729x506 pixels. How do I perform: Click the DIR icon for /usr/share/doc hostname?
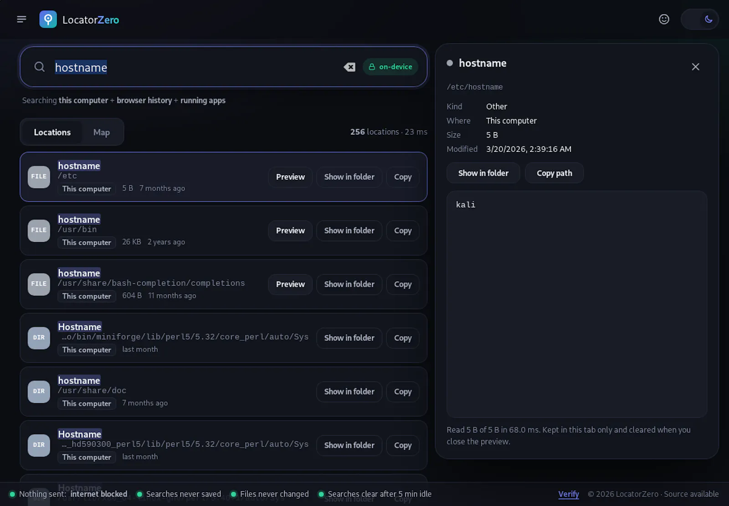coord(39,391)
